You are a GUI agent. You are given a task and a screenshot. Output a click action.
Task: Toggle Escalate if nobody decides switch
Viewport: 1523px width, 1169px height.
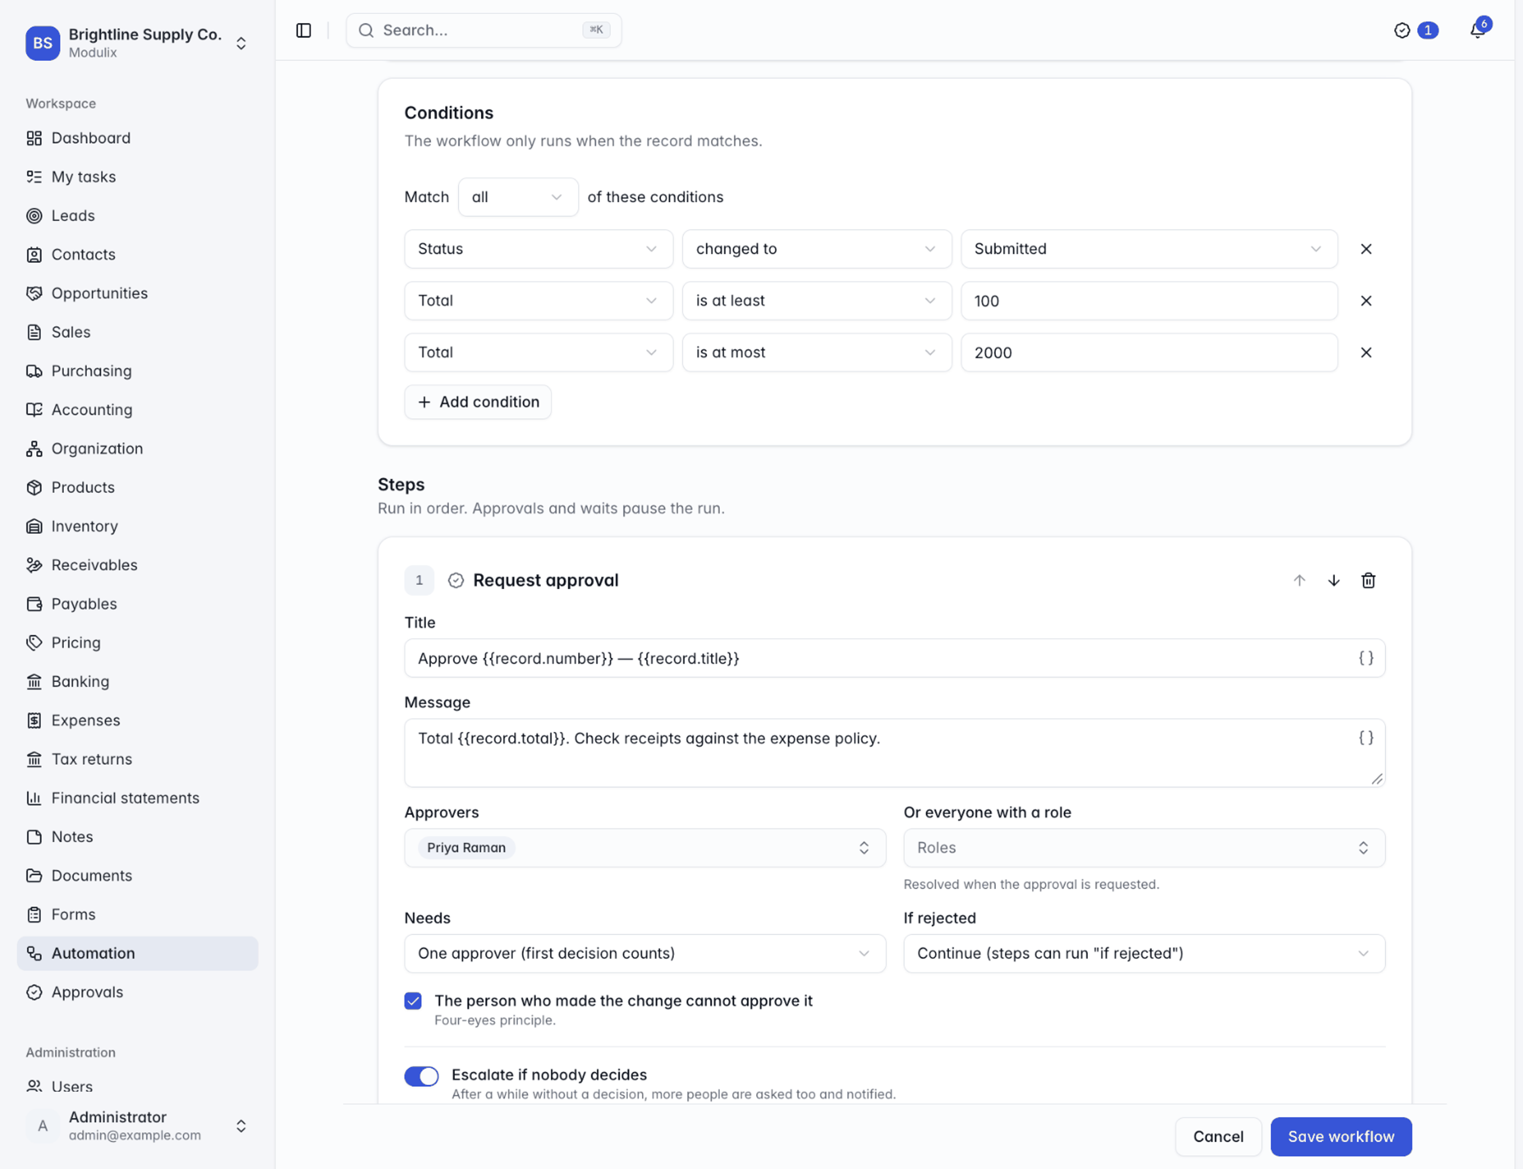tap(422, 1076)
